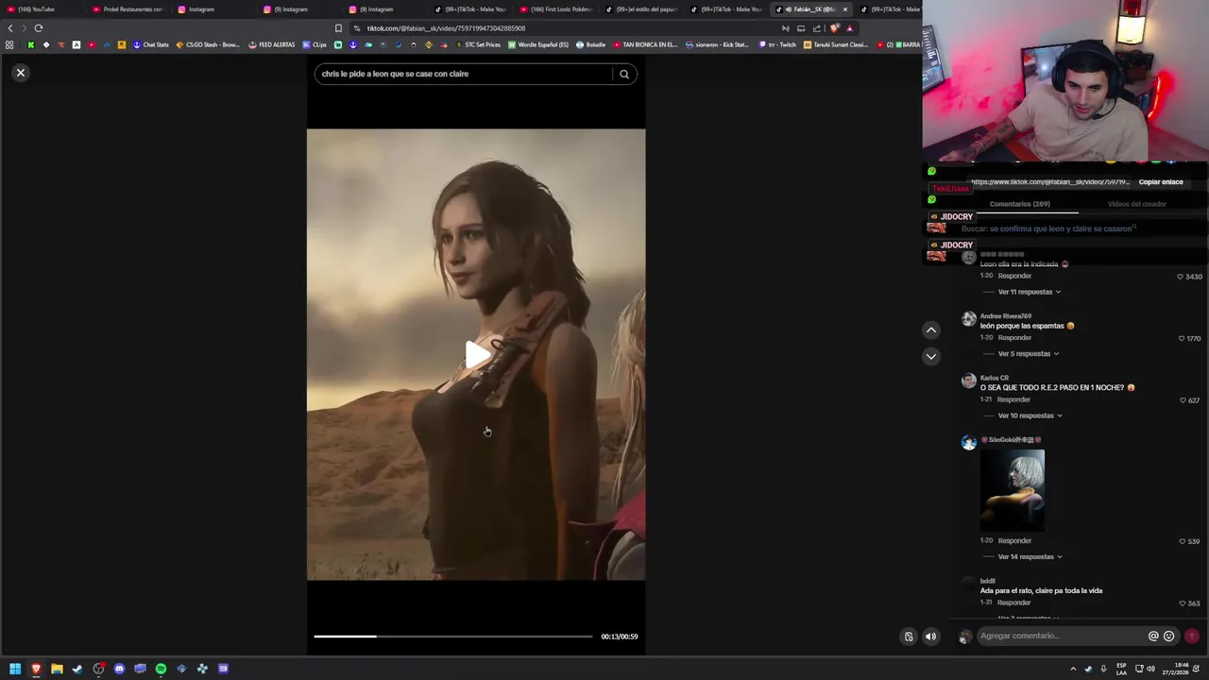Show hidden system tray icons
1209x680 pixels.
[x=1073, y=669]
